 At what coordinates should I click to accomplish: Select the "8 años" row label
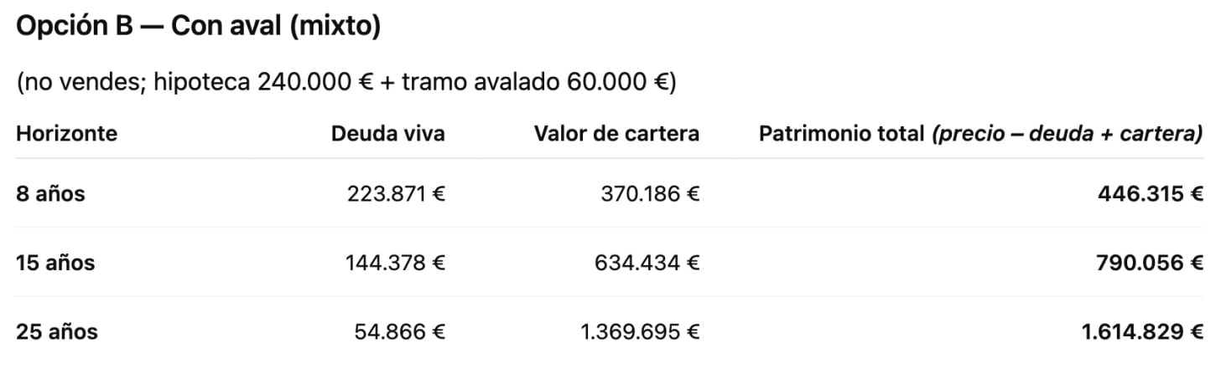tap(50, 194)
